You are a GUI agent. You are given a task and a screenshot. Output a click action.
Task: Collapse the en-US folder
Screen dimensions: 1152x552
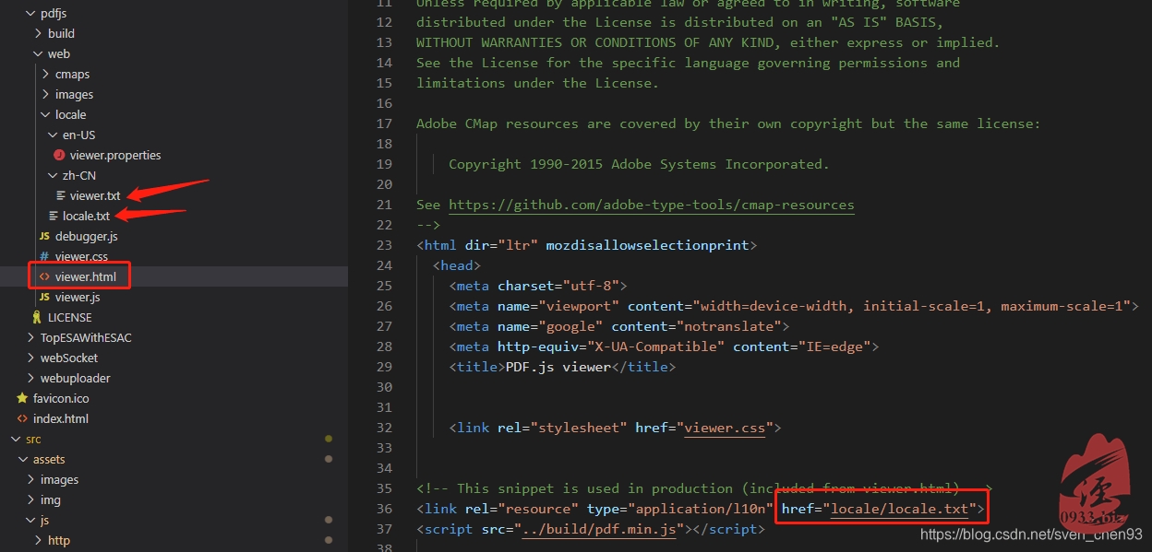[x=53, y=135]
